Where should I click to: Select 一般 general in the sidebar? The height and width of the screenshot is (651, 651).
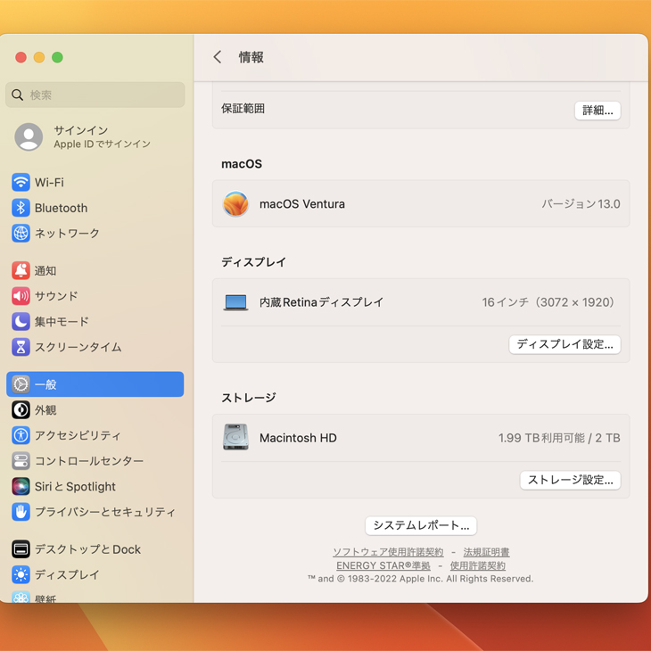coord(95,384)
